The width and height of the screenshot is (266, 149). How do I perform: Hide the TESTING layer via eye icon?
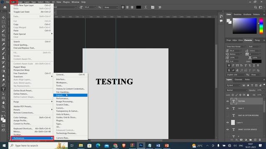coord(228,101)
